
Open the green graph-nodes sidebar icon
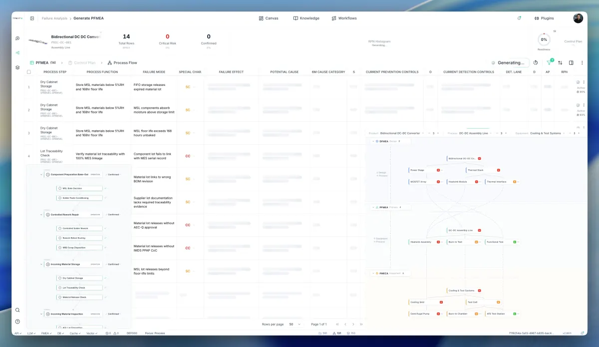(x=17, y=52)
